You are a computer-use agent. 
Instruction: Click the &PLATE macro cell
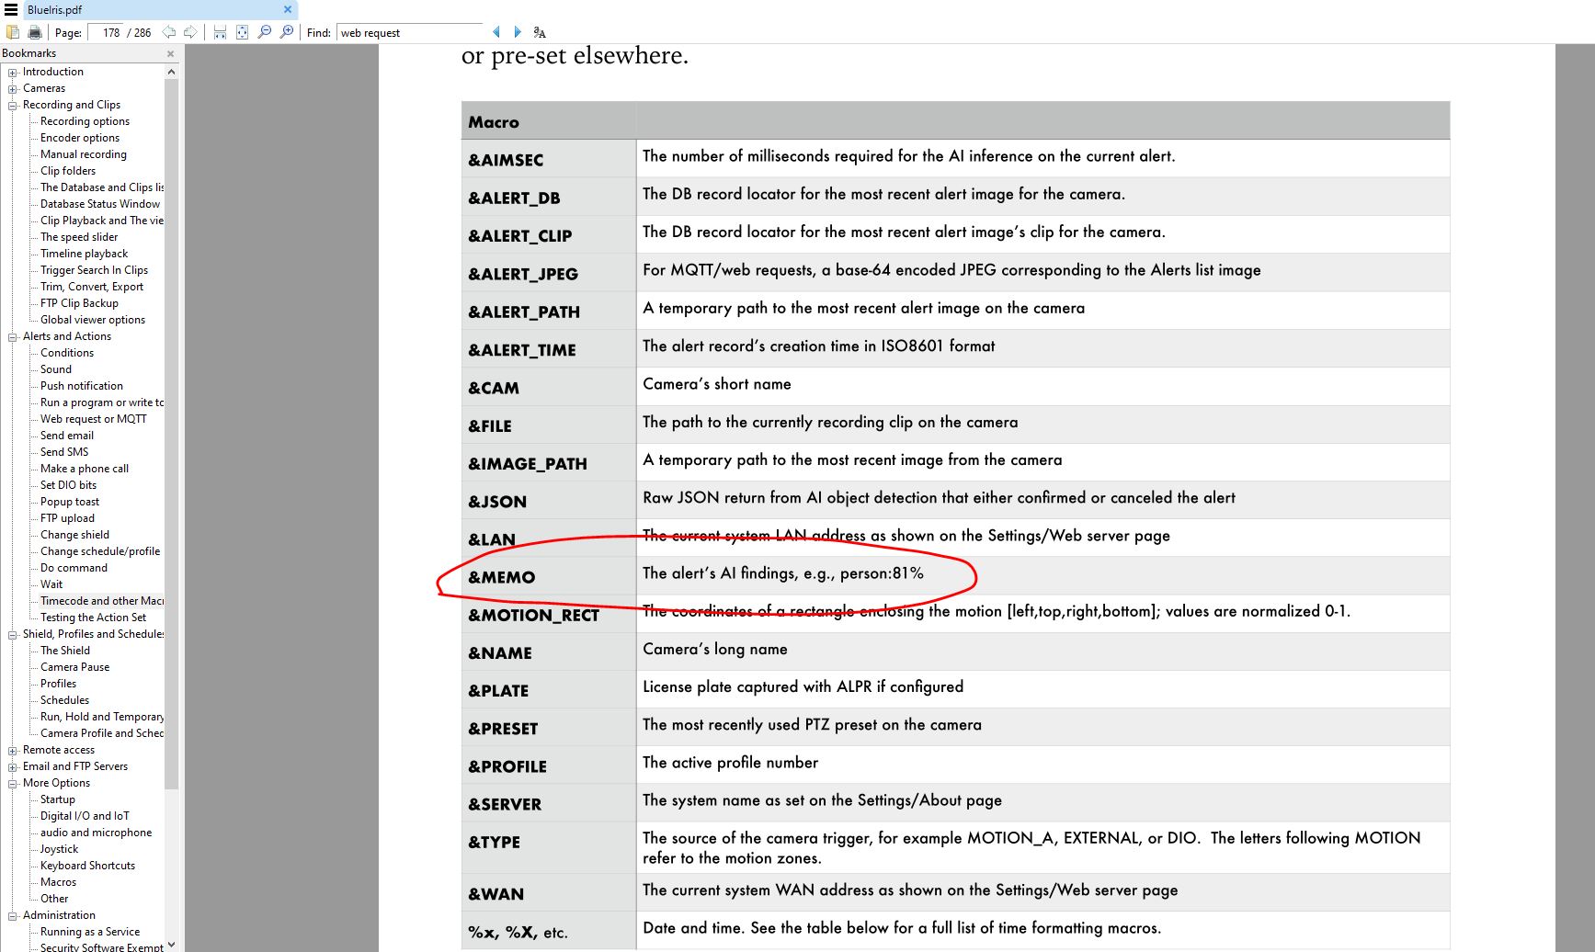point(549,690)
